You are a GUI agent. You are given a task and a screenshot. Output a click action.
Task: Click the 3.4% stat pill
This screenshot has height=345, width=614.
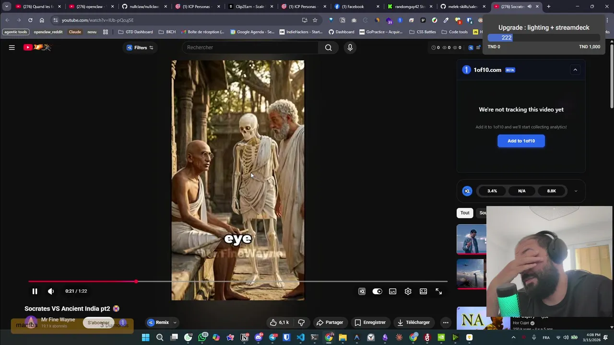pos(492,191)
